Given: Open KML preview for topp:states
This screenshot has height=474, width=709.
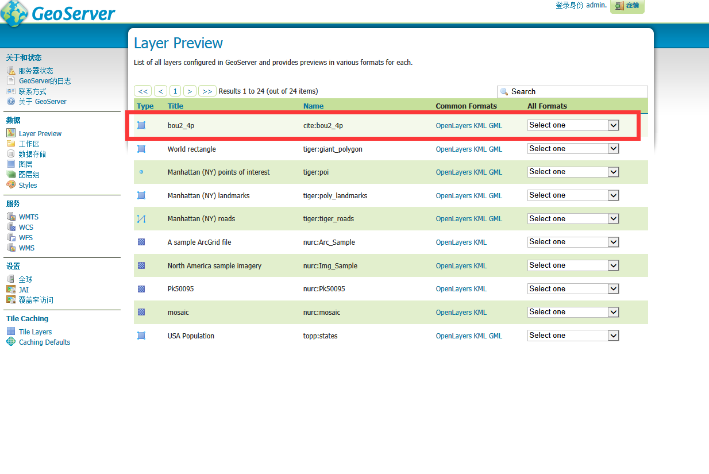Looking at the screenshot, I should [480, 336].
